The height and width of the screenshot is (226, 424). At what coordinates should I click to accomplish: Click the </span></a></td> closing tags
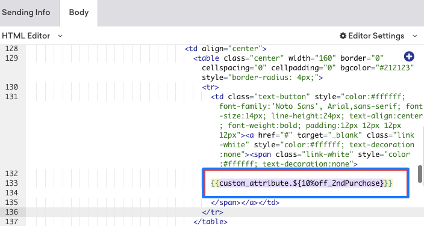pyautogui.click(x=245, y=203)
